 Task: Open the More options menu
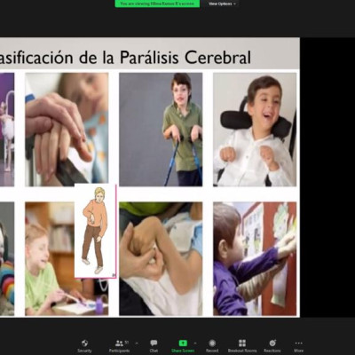[298, 345]
